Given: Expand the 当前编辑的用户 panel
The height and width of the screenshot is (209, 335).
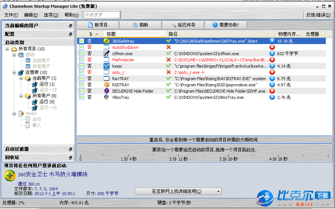Looking at the screenshot, I should (x=71, y=26).
